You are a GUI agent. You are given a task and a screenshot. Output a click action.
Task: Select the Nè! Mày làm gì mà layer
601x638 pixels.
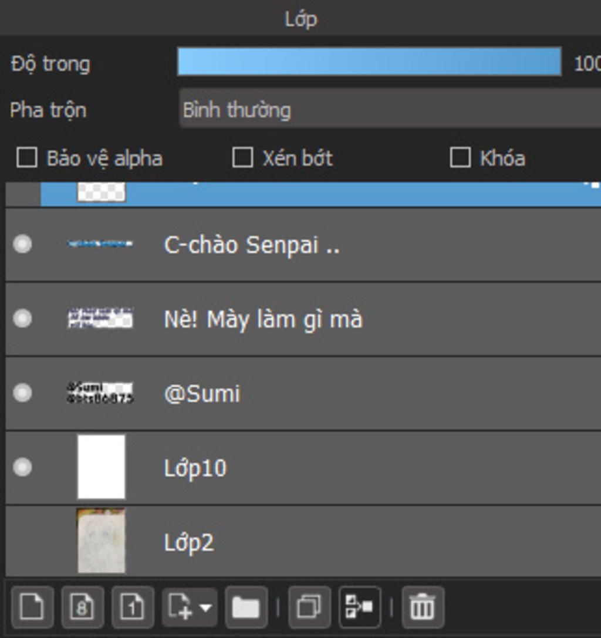click(263, 319)
